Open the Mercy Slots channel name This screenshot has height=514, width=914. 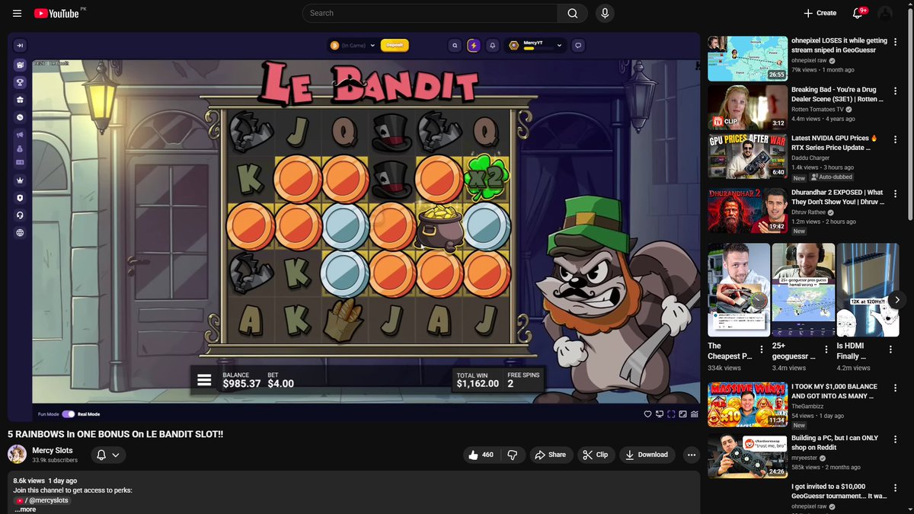(53, 451)
